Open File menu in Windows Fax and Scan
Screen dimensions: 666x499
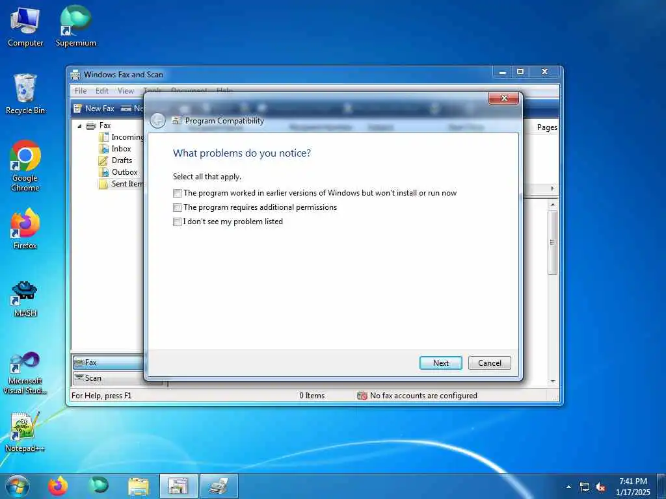(80, 91)
